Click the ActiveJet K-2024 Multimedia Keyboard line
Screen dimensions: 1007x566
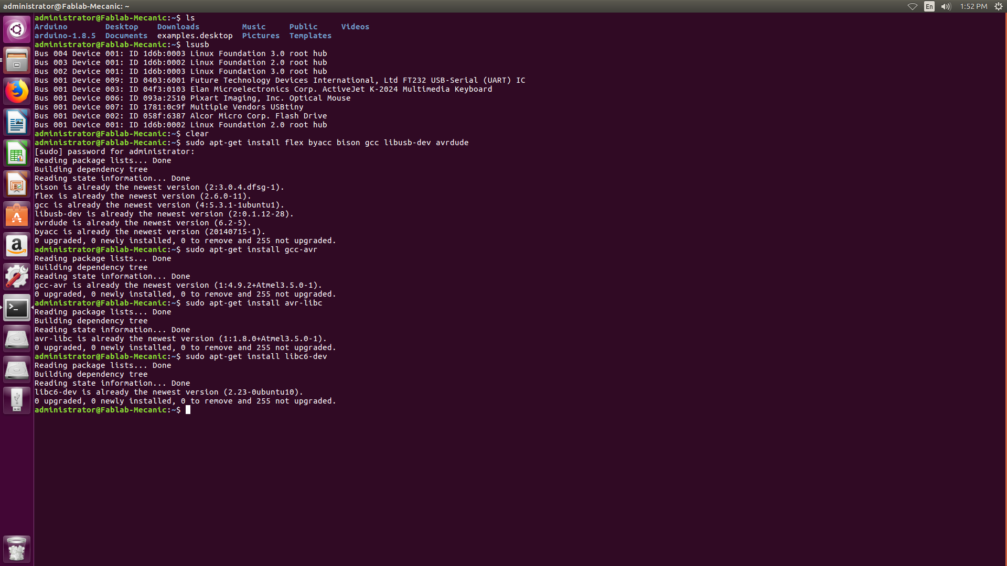tap(263, 89)
